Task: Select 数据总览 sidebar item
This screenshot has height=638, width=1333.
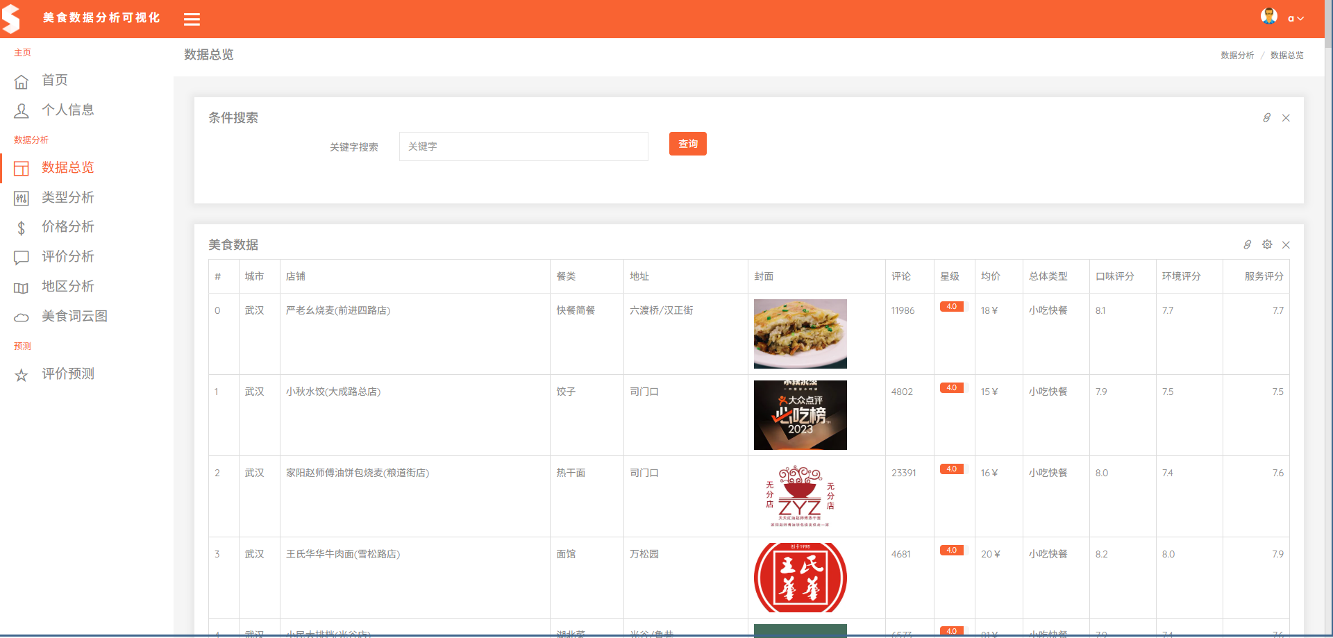Action: click(68, 168)
